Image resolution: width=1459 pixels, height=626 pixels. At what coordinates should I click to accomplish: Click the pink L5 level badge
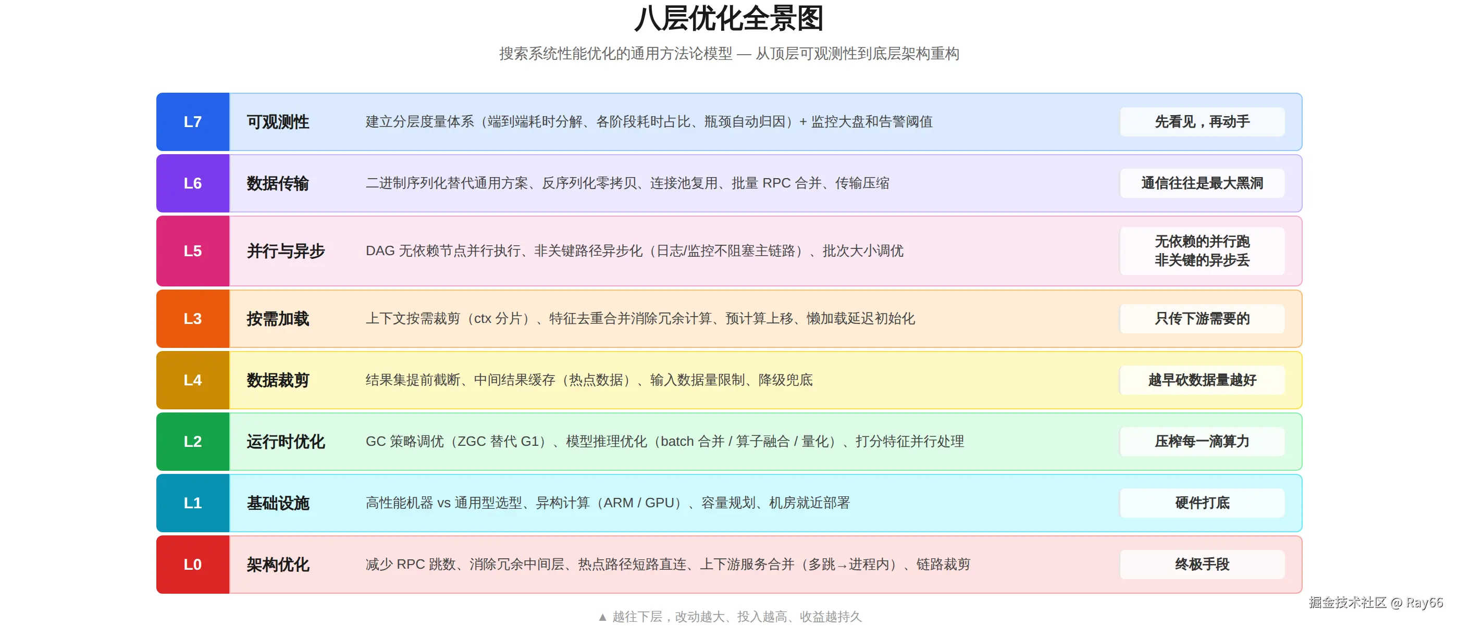point(193,251)
